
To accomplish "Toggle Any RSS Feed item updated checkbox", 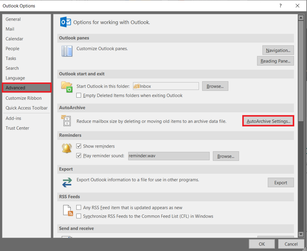I will tap(79, 208).
